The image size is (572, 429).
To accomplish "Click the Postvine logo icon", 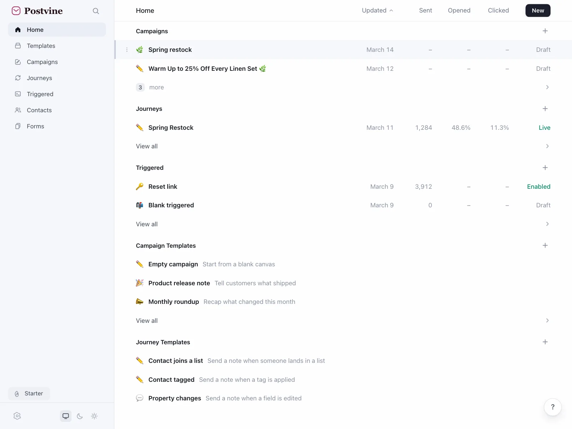I will click(x=16, y=11).
